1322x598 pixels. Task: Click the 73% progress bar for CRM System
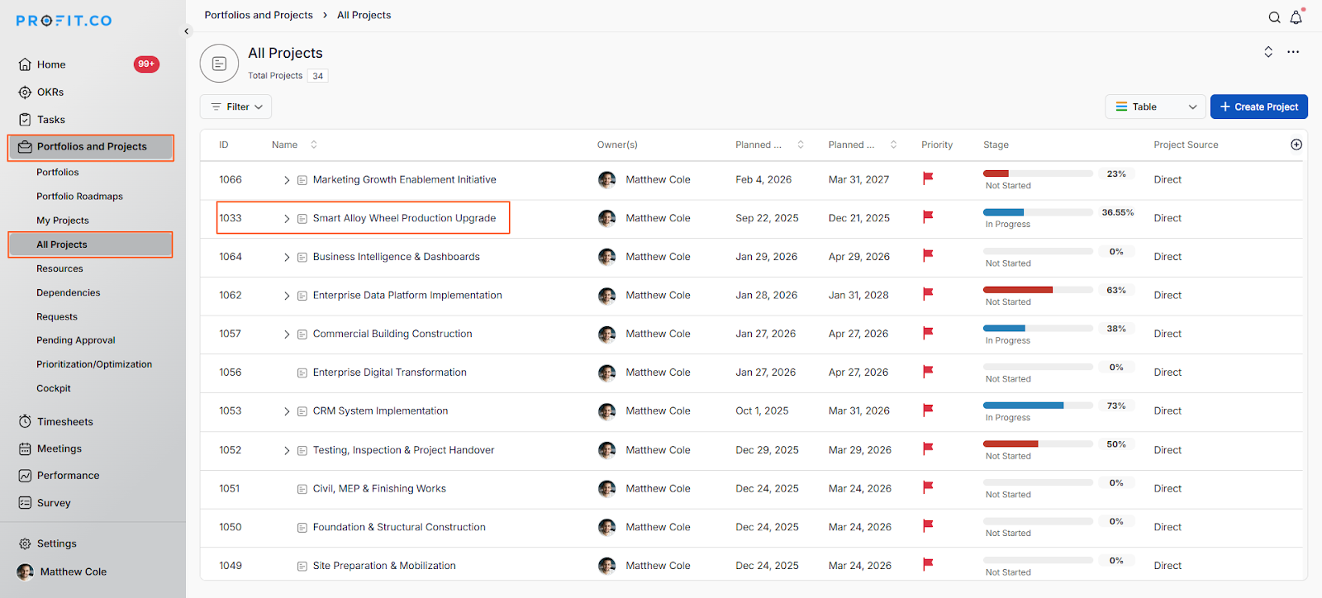coord(1037,406)
